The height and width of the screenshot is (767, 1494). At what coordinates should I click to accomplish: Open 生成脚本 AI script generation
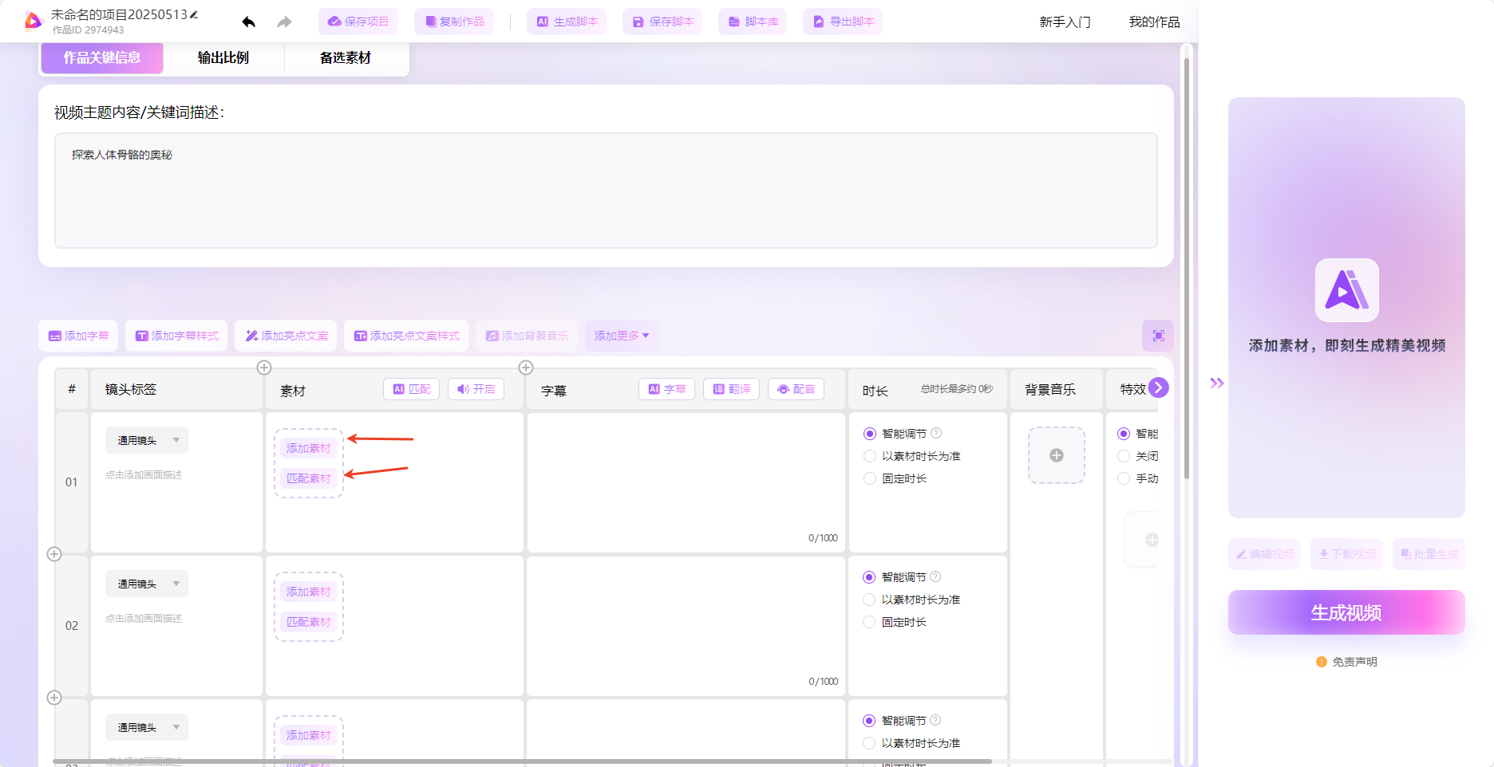566,22
